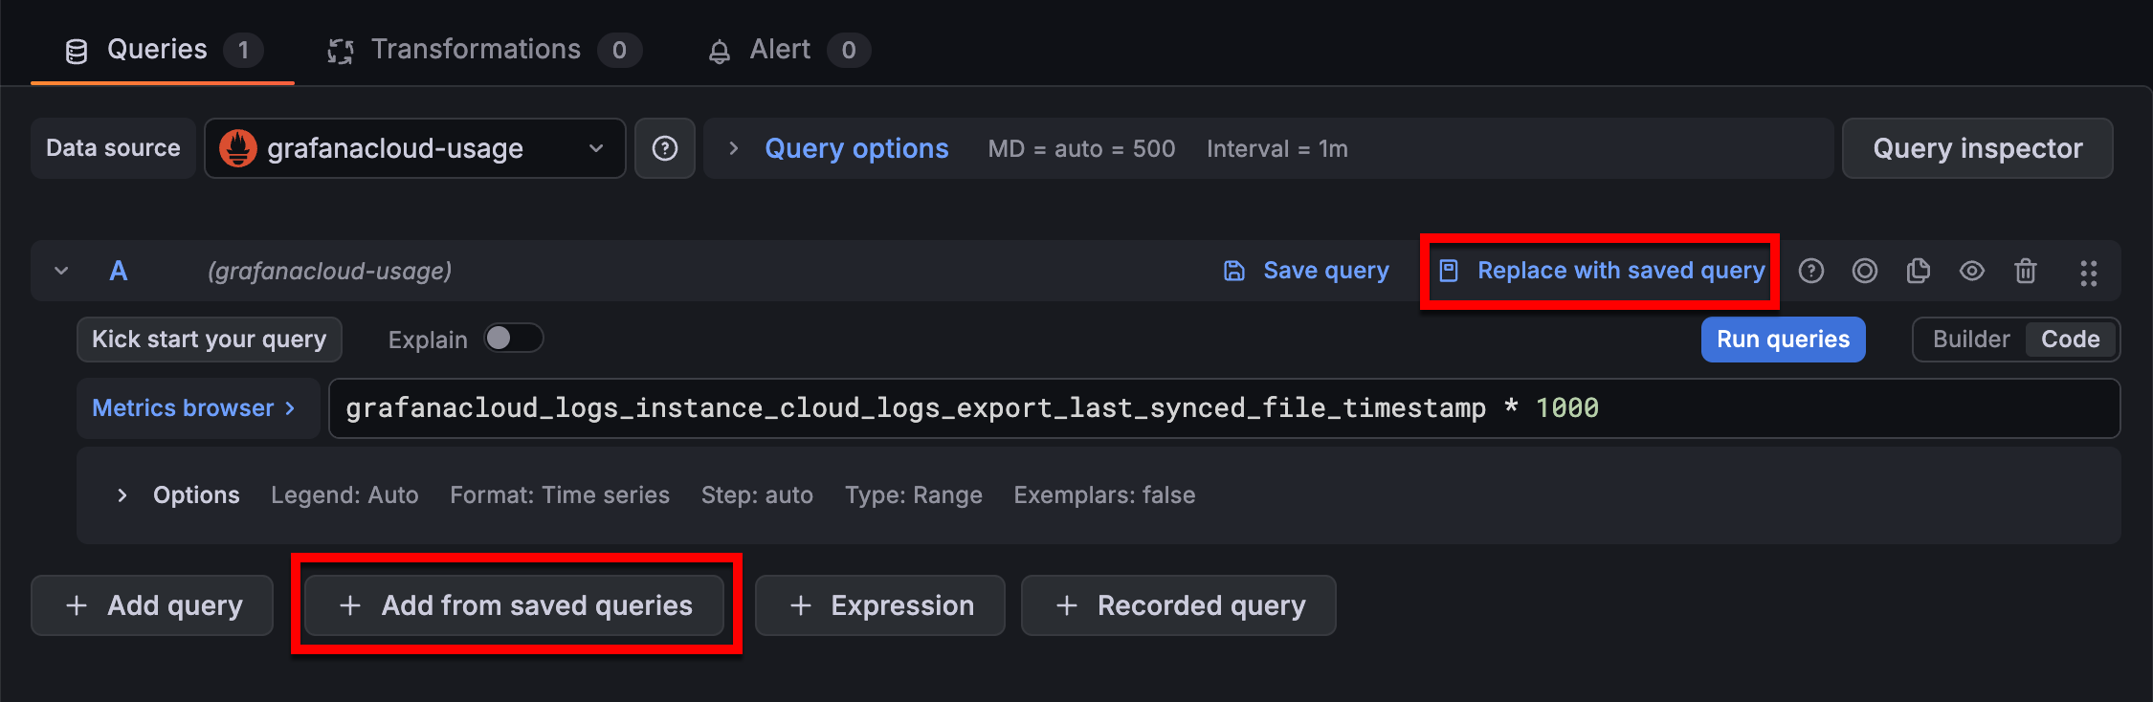This screenshot has width=2153, height=702.
Task: Switch editor to Builder mode
Action: point(1970,340)
